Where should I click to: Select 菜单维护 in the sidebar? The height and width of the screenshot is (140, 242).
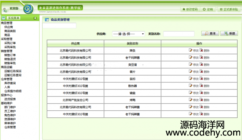[x=10, y=123]
